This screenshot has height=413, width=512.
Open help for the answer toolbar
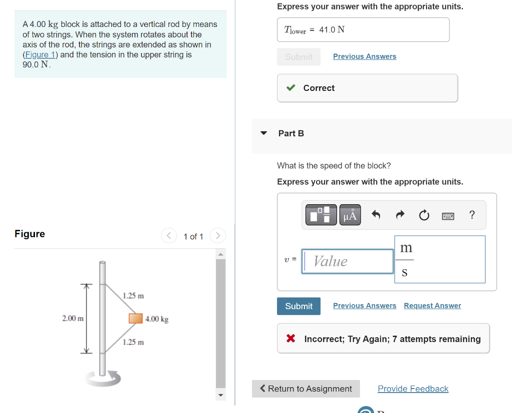(471, 215)
